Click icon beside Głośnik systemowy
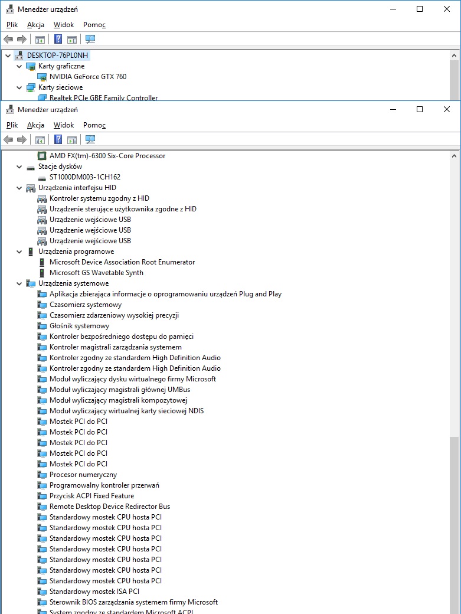 (x=42, y=326)
